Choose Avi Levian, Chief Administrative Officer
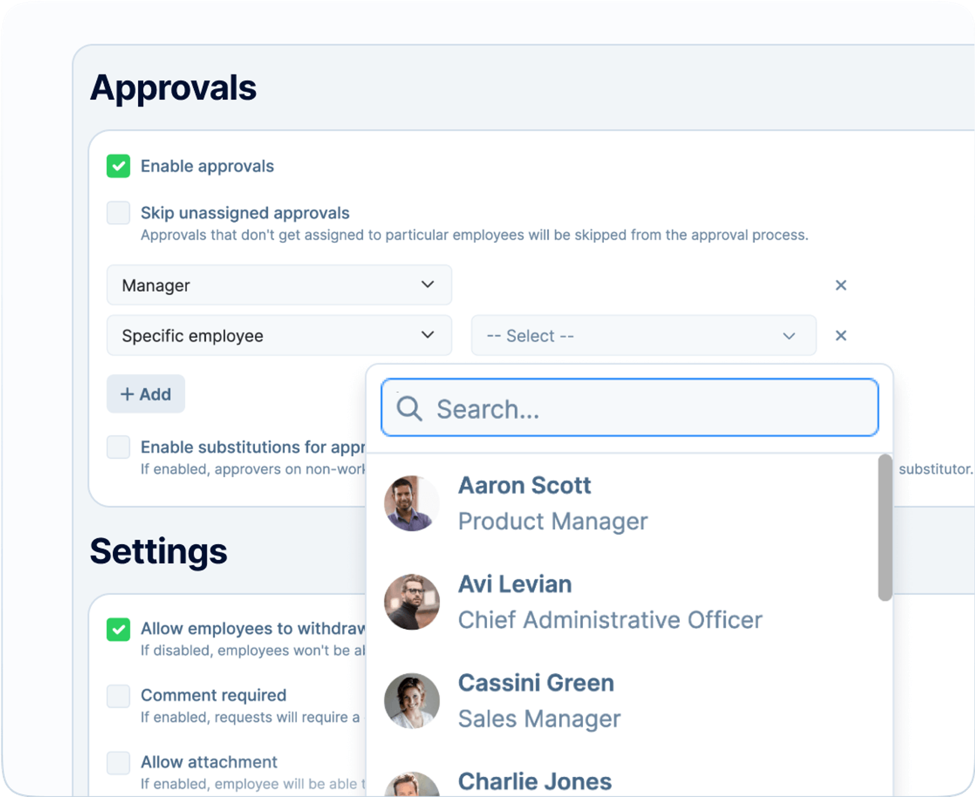Image resolution: width=975 pixels, height=797 pixels. click(x=623, y=602)
